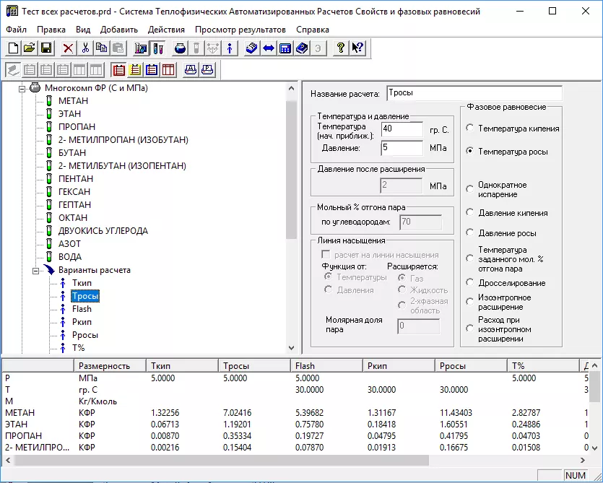Click the horizontal scrollbar under results table
The height and width of the screenshot is (483, 603).
tap(217, 460)
